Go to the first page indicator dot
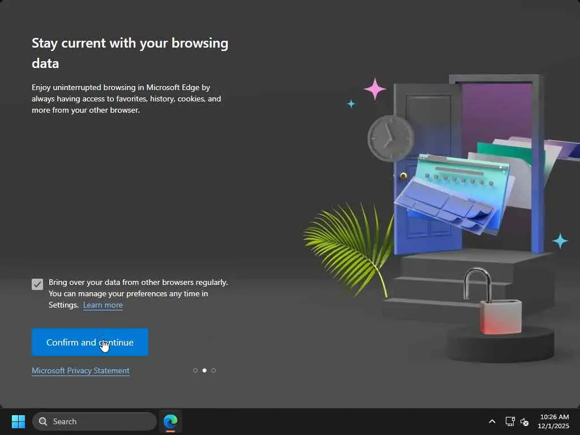 (x=195, y=370)
